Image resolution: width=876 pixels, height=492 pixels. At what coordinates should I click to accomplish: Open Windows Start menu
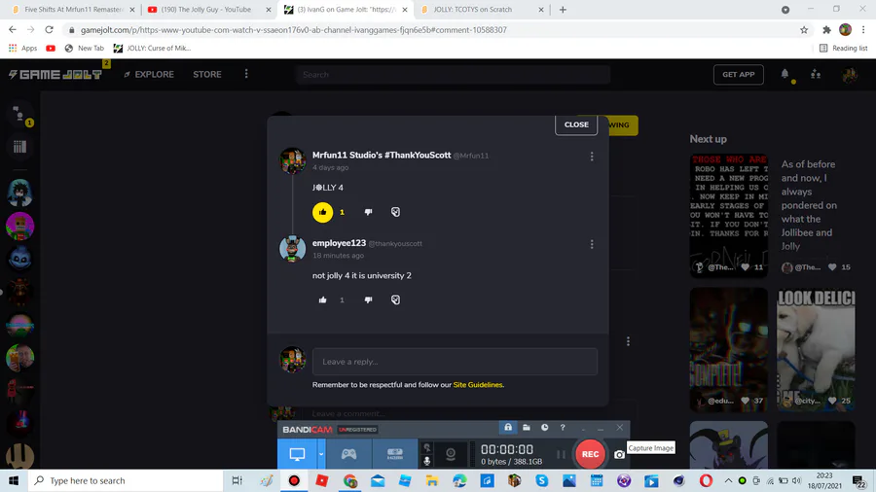click(14, 480)
